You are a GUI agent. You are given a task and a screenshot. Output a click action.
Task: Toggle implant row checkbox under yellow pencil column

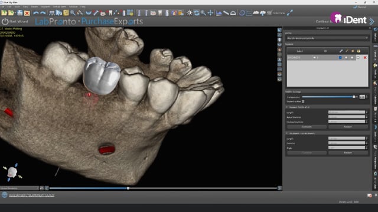tap(346, 58)
